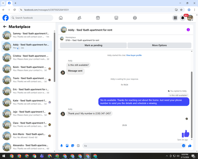Open the Sammy conversation

click(x=27, y=35)
